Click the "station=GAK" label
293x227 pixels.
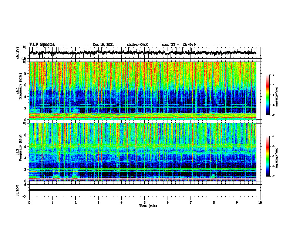coord(138,45)
